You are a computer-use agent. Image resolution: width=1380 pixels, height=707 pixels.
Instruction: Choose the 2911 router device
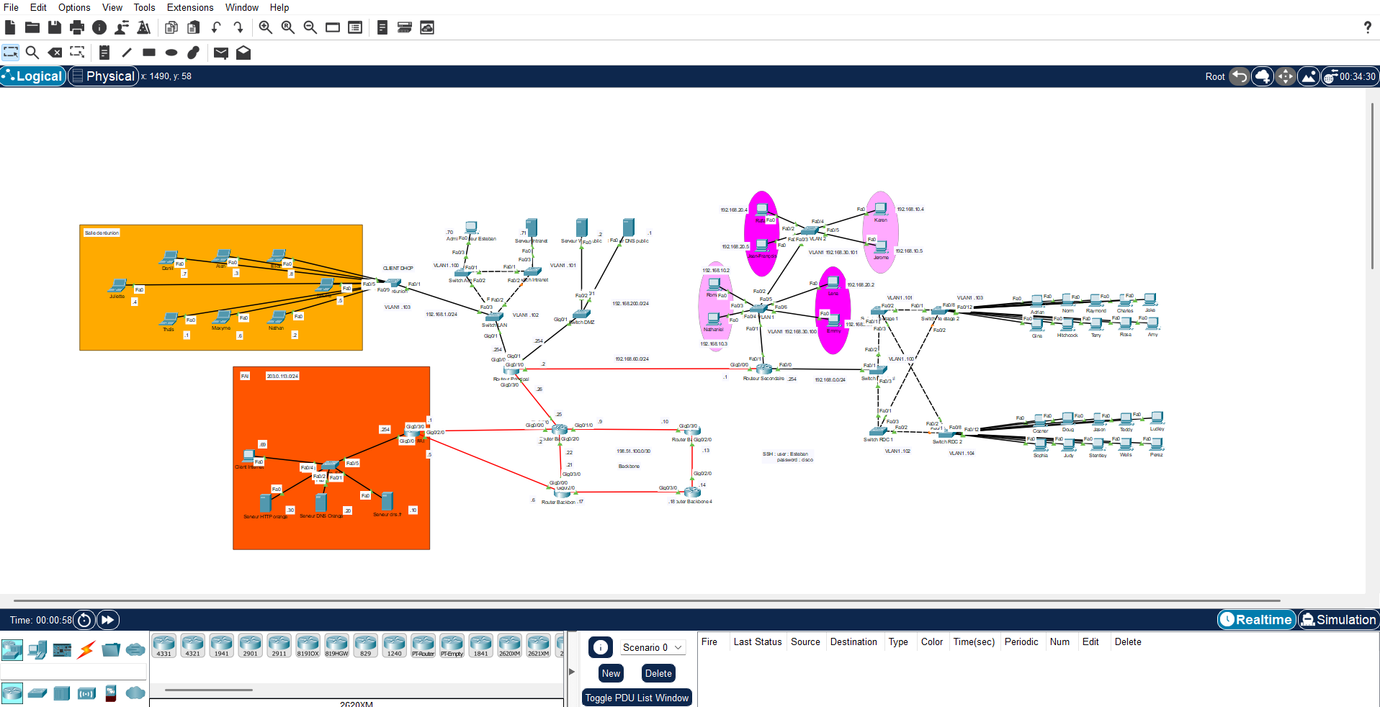(279, 645)
